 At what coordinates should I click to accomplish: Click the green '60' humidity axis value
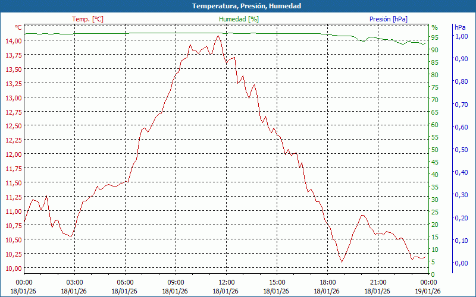tap(435, 125)
